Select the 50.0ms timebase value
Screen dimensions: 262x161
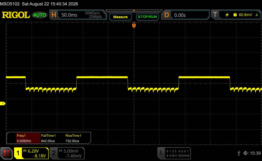[x=69, y=15]
